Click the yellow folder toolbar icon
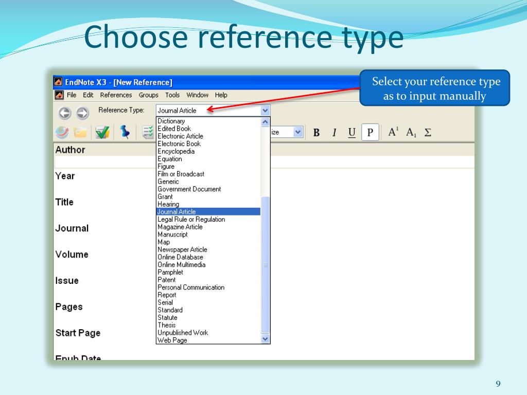This screenshot has width=527, height=395. click(80, 132)
